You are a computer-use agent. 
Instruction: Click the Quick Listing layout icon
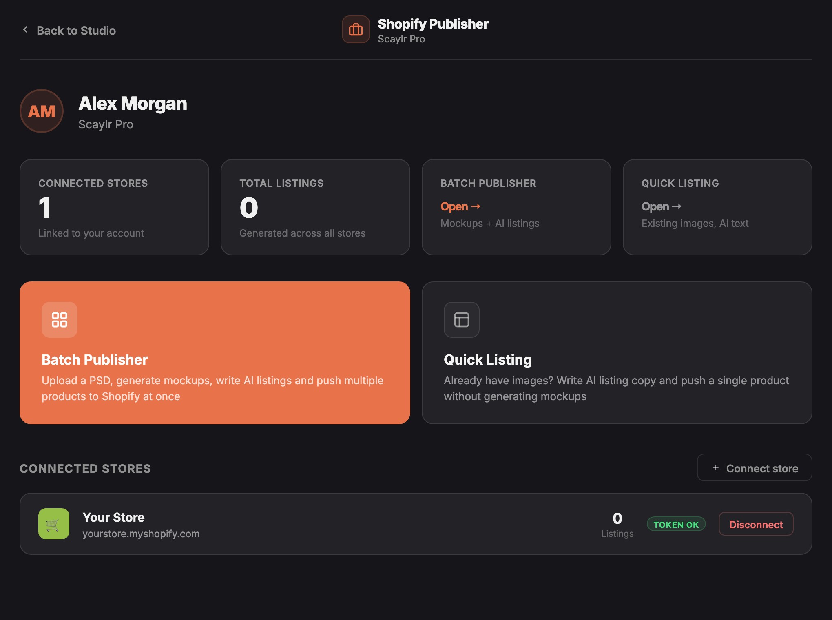tap(462, 320)
